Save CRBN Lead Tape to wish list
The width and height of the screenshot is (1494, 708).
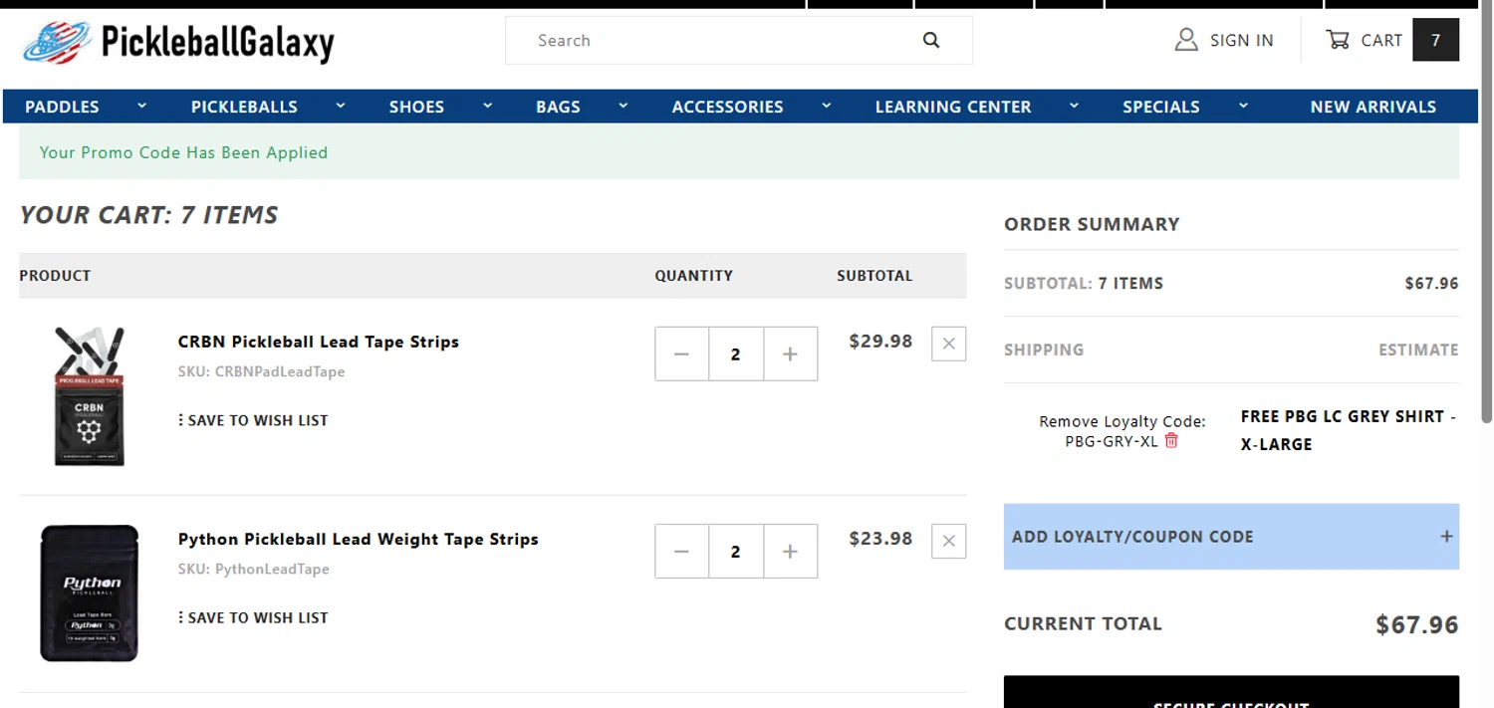click(253, 420)
